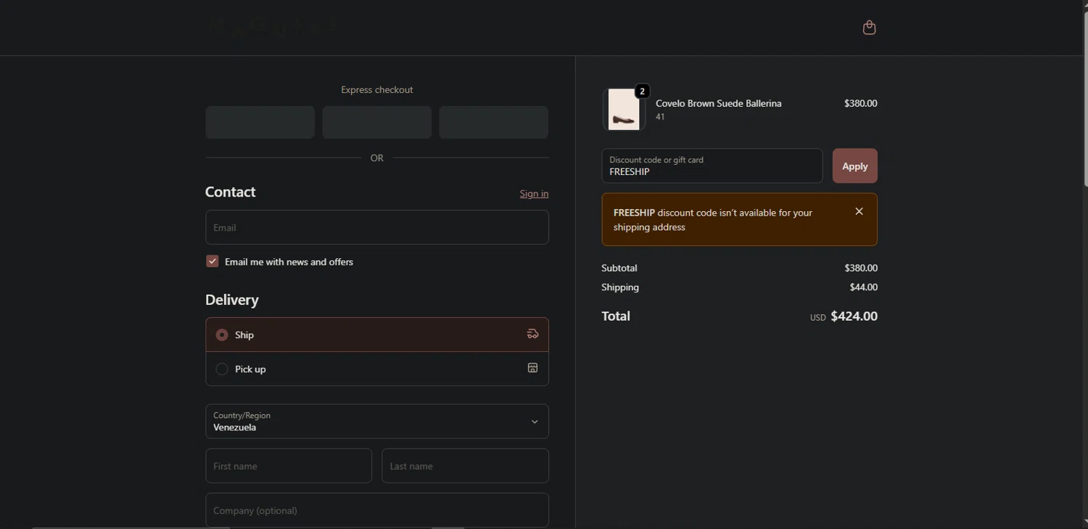
Task: Click the first express checkout button
Action: [x=260, y=122]
